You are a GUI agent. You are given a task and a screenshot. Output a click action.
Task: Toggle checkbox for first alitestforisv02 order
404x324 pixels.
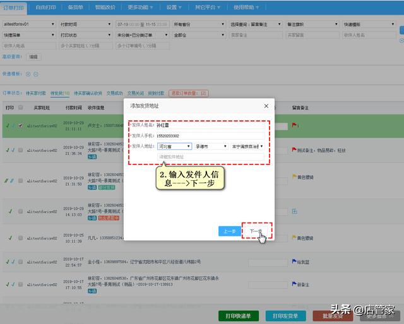tap(21, 125)
